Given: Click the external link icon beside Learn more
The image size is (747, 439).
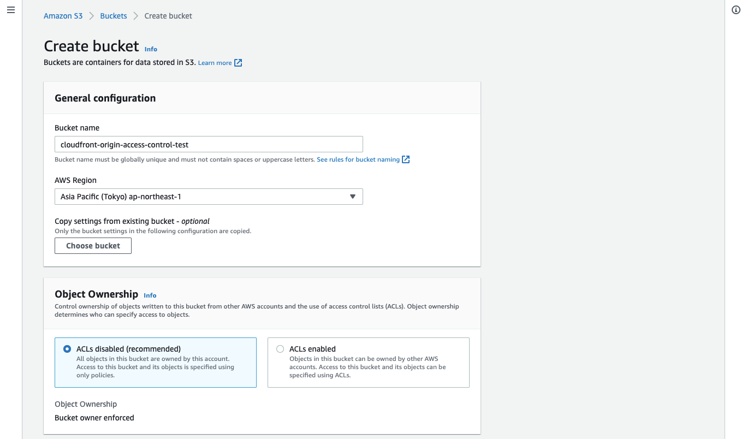Looking at the screenshot, I should coord(238,62).
